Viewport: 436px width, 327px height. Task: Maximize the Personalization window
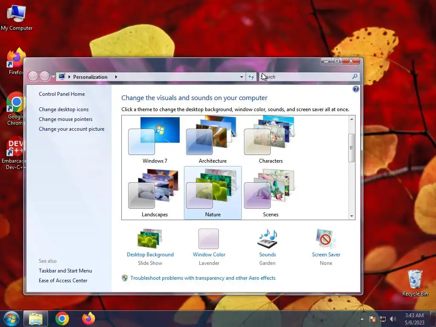pyautogui.click(x=337, y=61)
